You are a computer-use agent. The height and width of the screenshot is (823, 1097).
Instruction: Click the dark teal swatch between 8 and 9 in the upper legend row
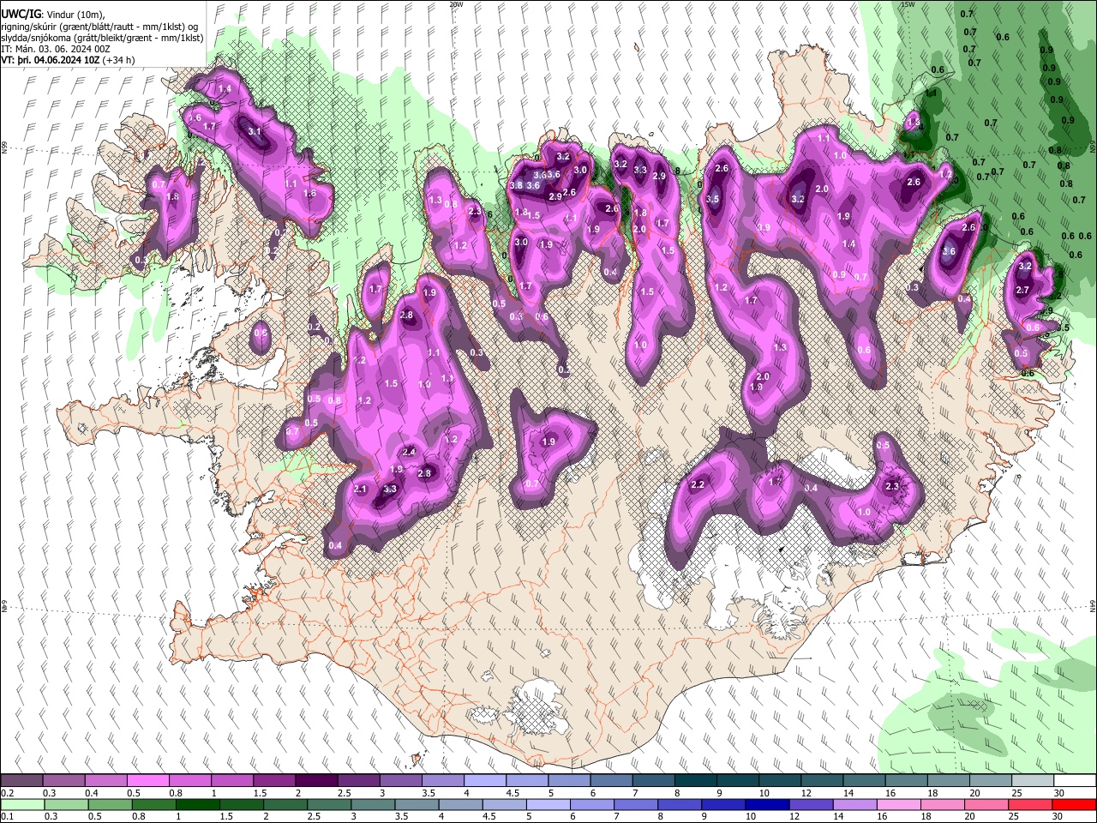[x=696, y=781]
